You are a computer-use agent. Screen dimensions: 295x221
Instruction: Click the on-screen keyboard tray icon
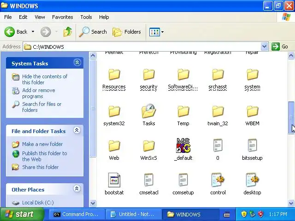pos(227,214)
